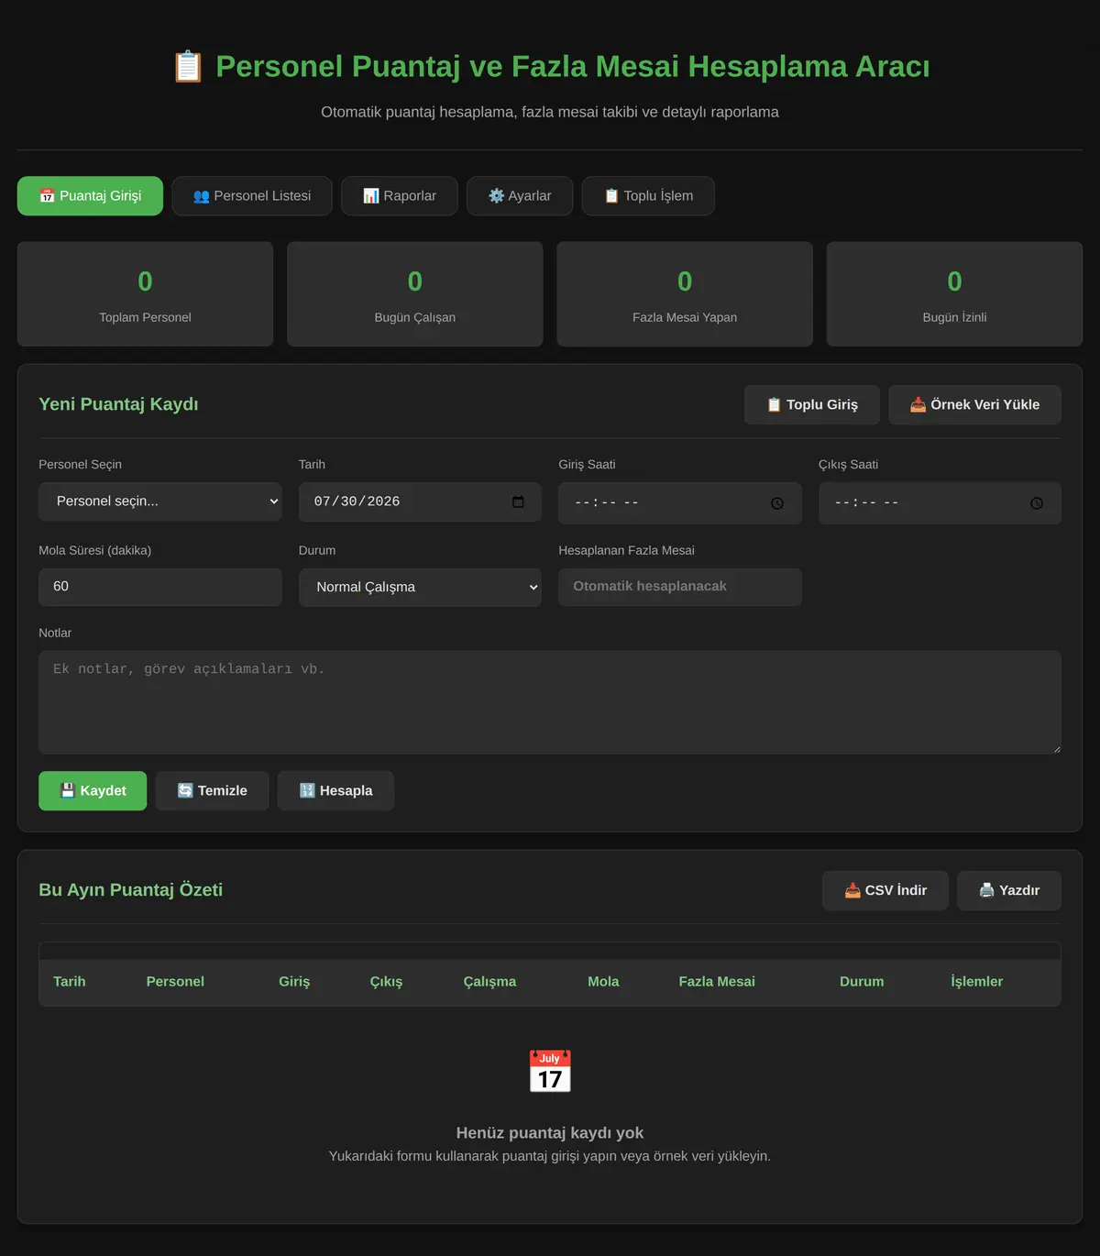Open the Çıkış Saati clock picker icon
This screenshot has height=1256, width=1100.
coord(1037,503)
